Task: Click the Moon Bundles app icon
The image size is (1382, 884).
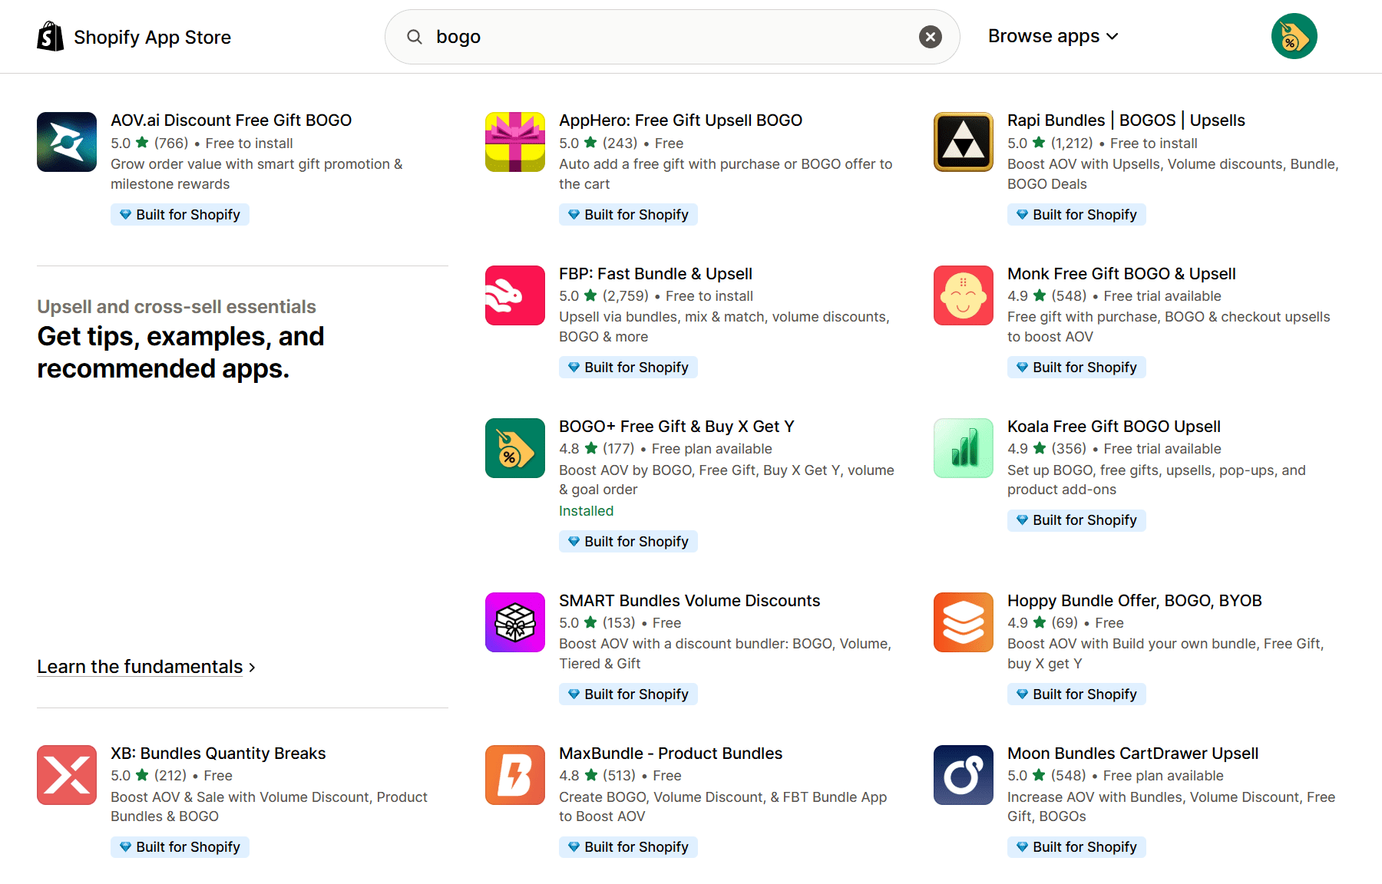Action: pyautogui.click(x=964, y=775)
